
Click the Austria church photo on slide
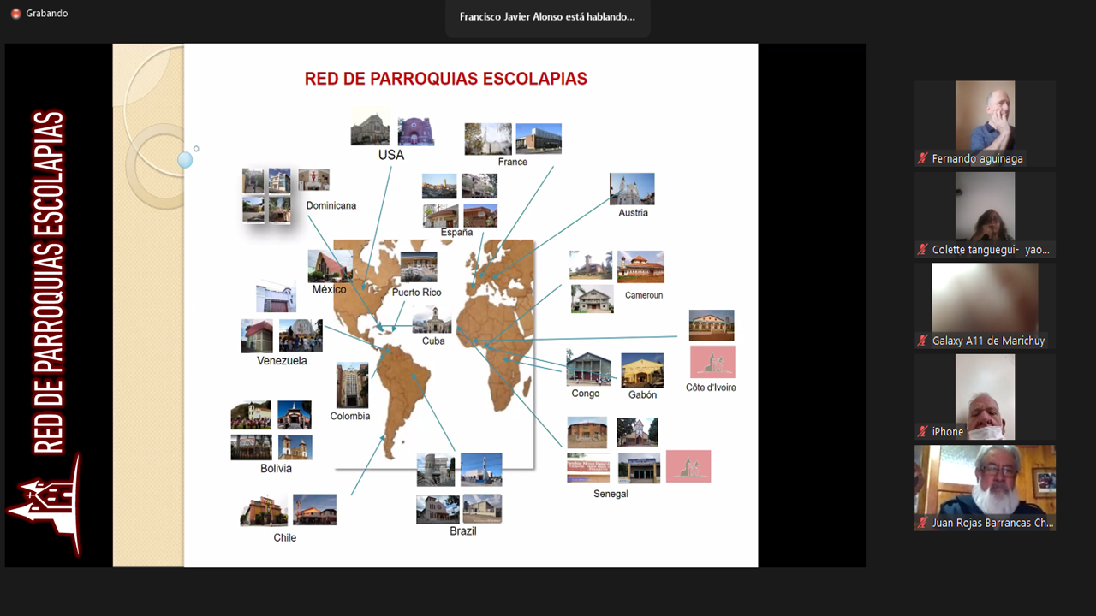[632, 189]
